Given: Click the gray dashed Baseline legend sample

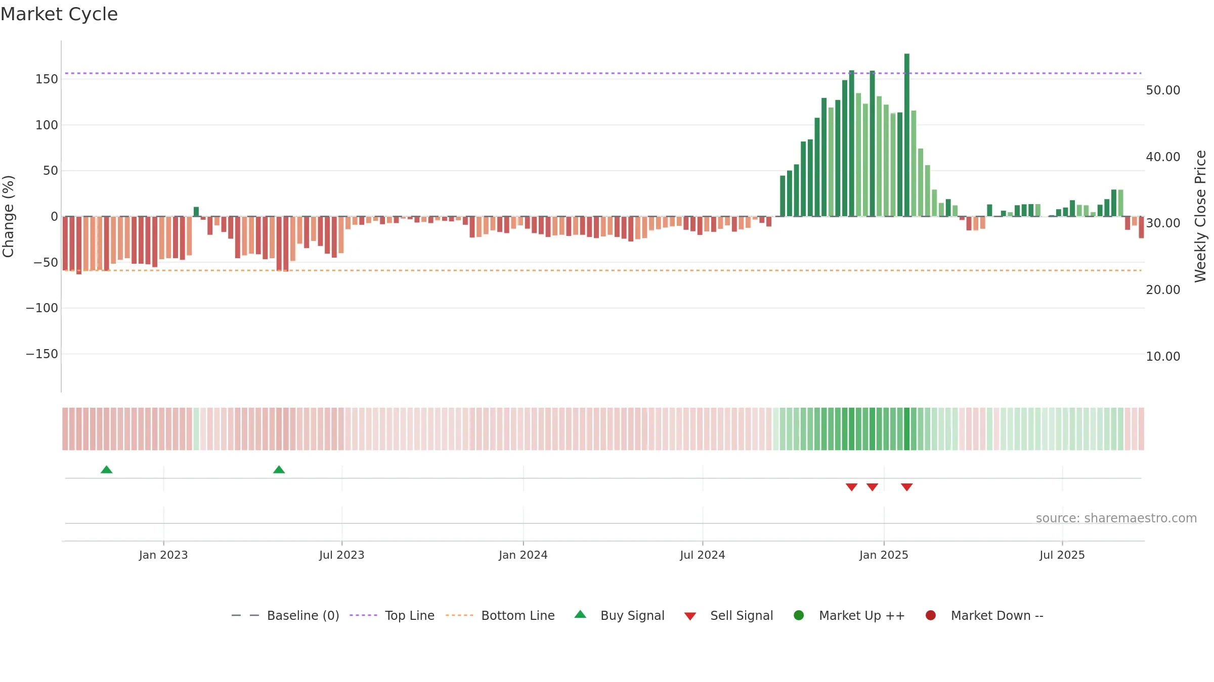Looking at the screenshot, I should pos(245,615).
